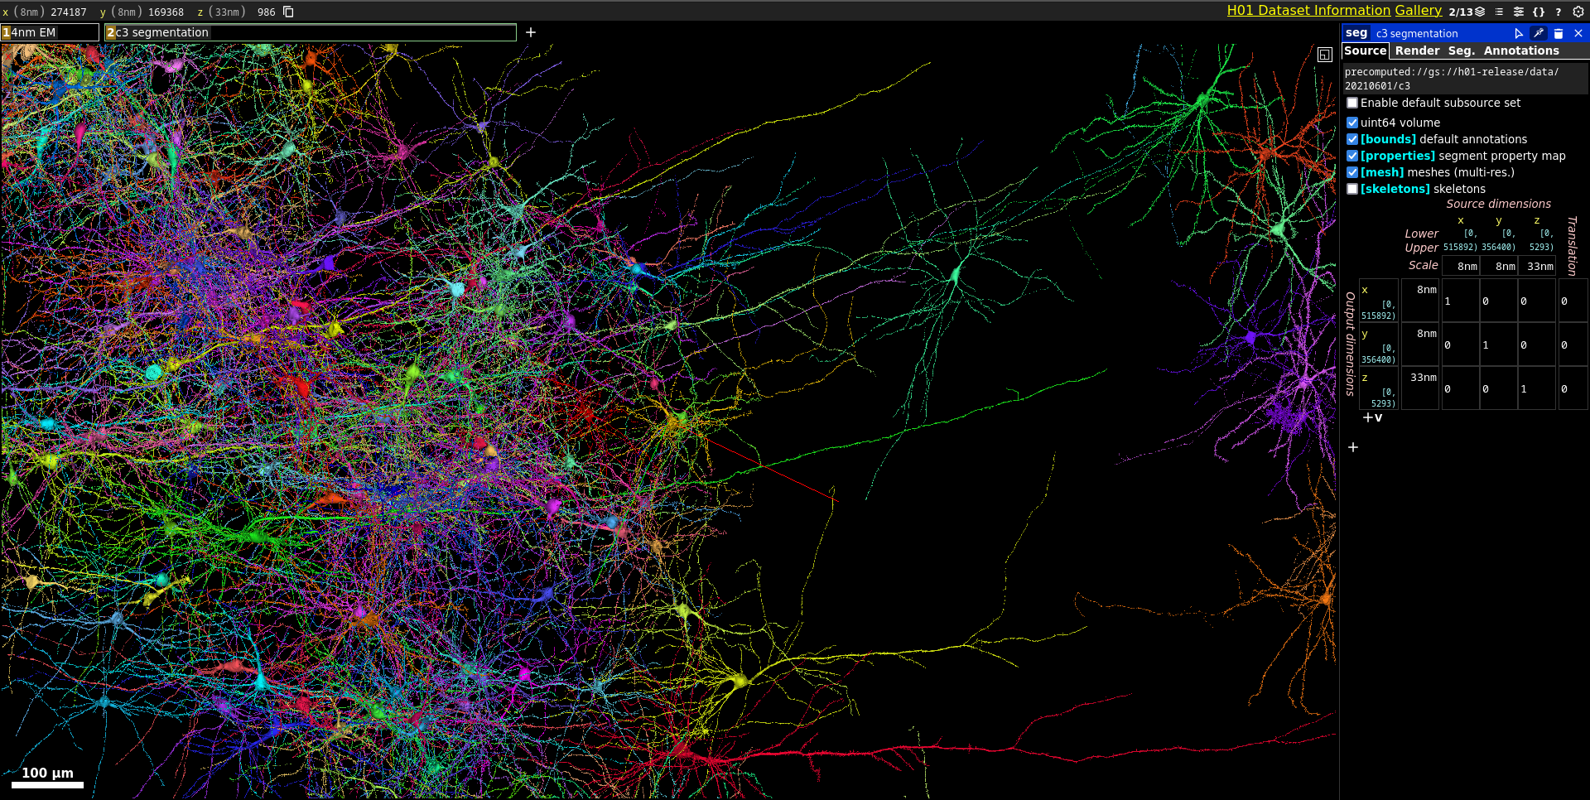Open viewer settings sliders icon
This screenshot has height=800, width=1590.
pos(1519,12)
